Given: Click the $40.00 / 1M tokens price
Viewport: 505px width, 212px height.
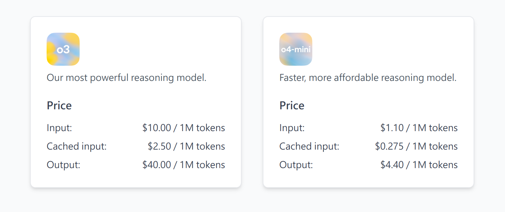Looking at the screenshot, I should 184,165.
